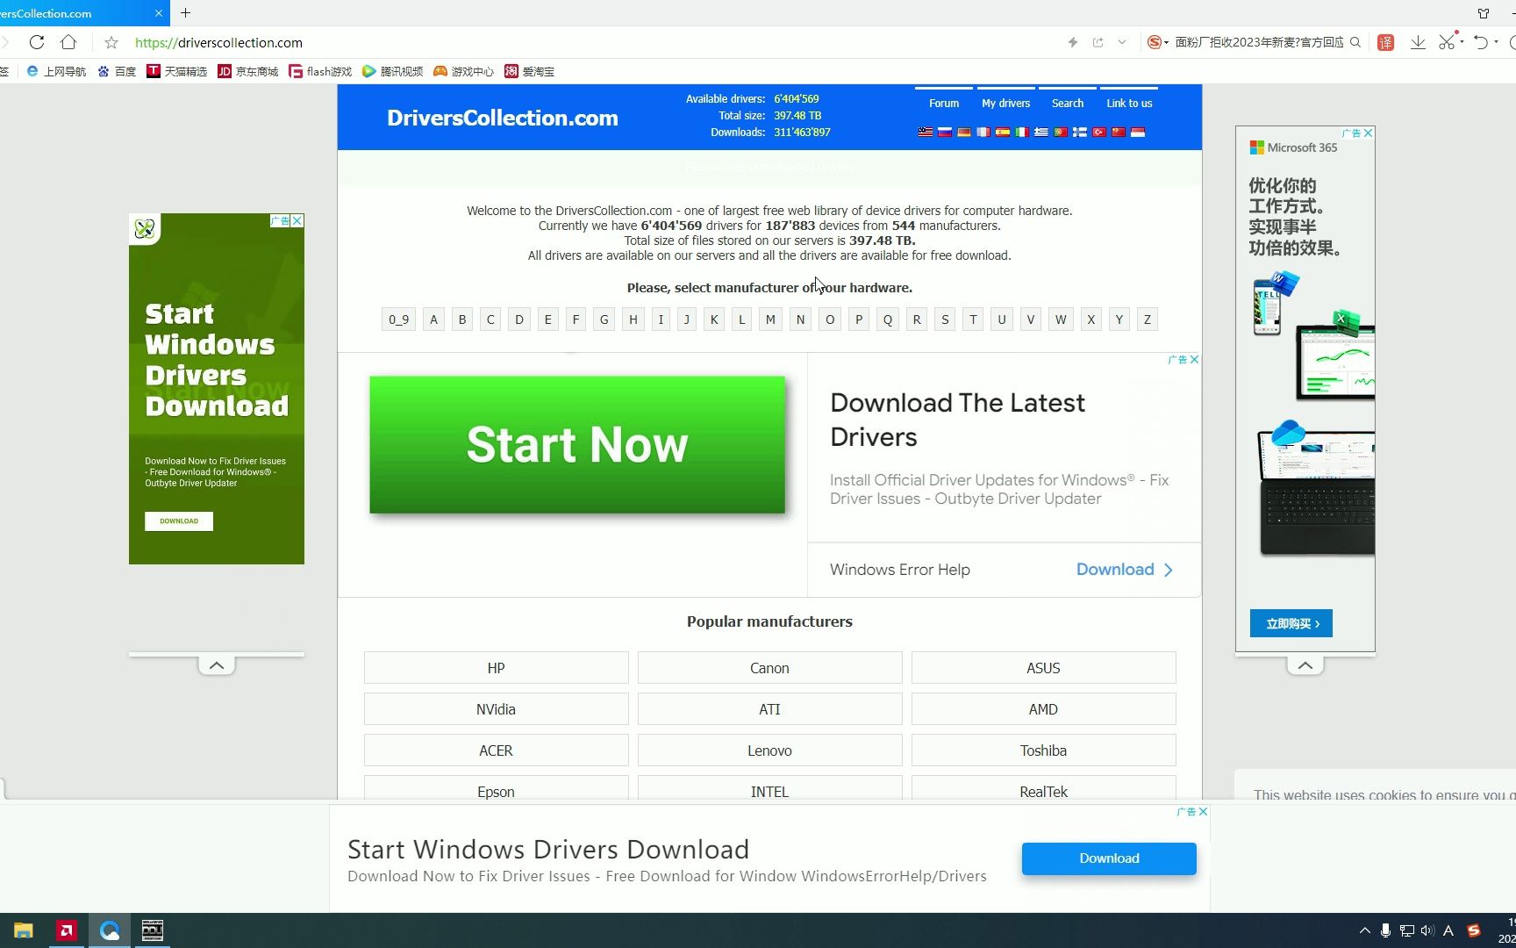Close the bottom banner ad
Viewport: 1516px width, 948px height.
click(1203, 812)
